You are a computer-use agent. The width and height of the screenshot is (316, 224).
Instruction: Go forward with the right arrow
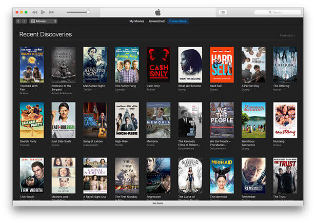coord(25,21)
